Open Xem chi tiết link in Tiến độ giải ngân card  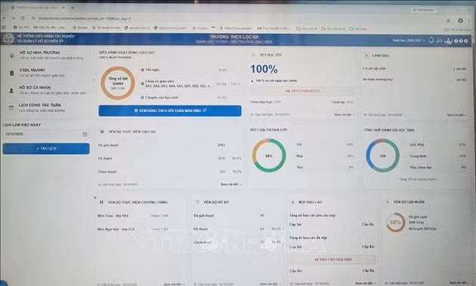[x=459, y=283]
